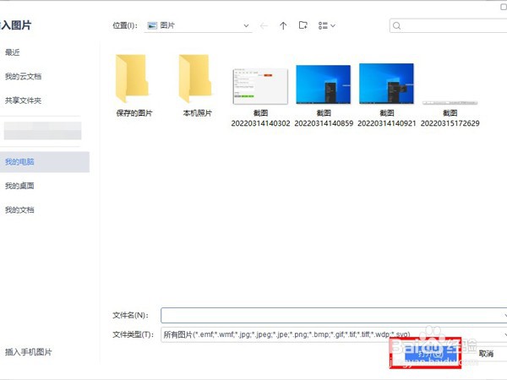Click the search magnifier icon

coord(397,26)
